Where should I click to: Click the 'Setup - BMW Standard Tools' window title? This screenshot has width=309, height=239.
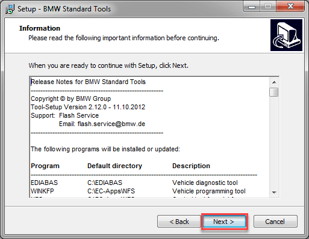[64, 9]
